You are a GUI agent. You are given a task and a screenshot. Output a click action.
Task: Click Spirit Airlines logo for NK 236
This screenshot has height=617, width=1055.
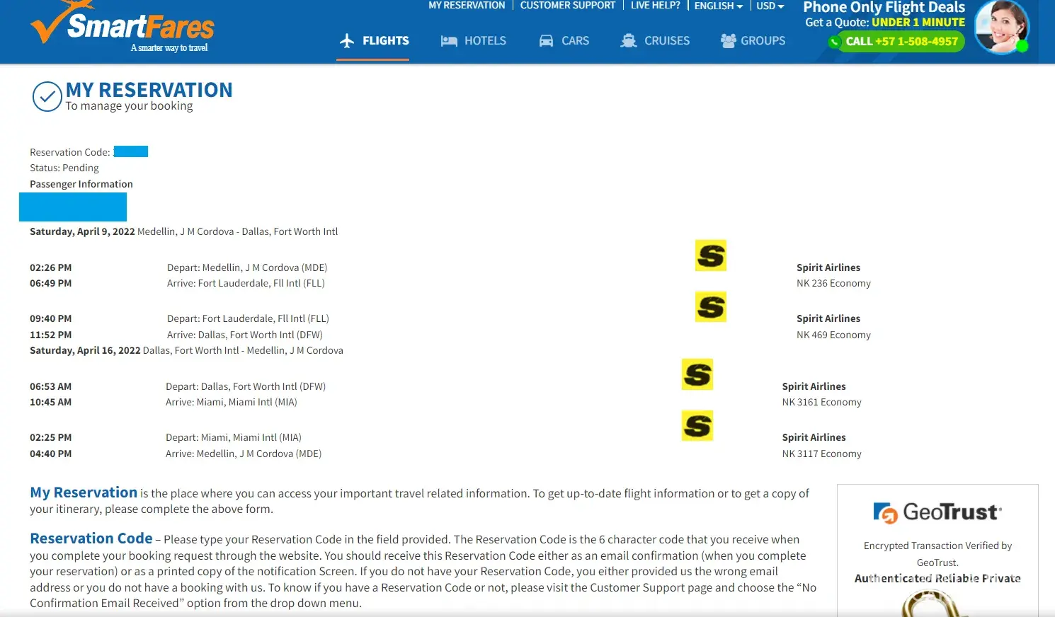click(x=711, y=255)
